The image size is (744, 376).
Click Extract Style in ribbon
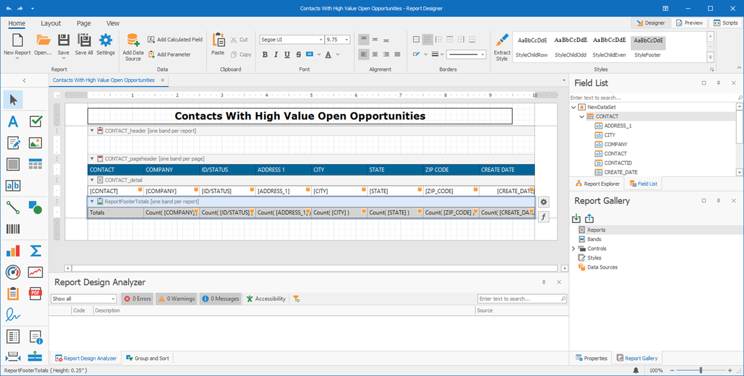click(x=501, y=47)
